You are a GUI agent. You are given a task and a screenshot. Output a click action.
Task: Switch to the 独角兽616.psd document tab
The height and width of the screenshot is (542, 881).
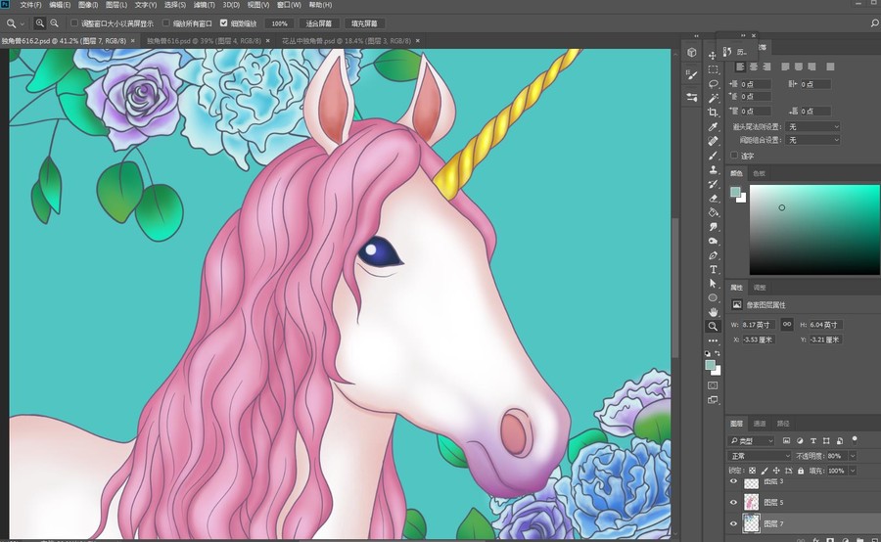tap(204, 41)
